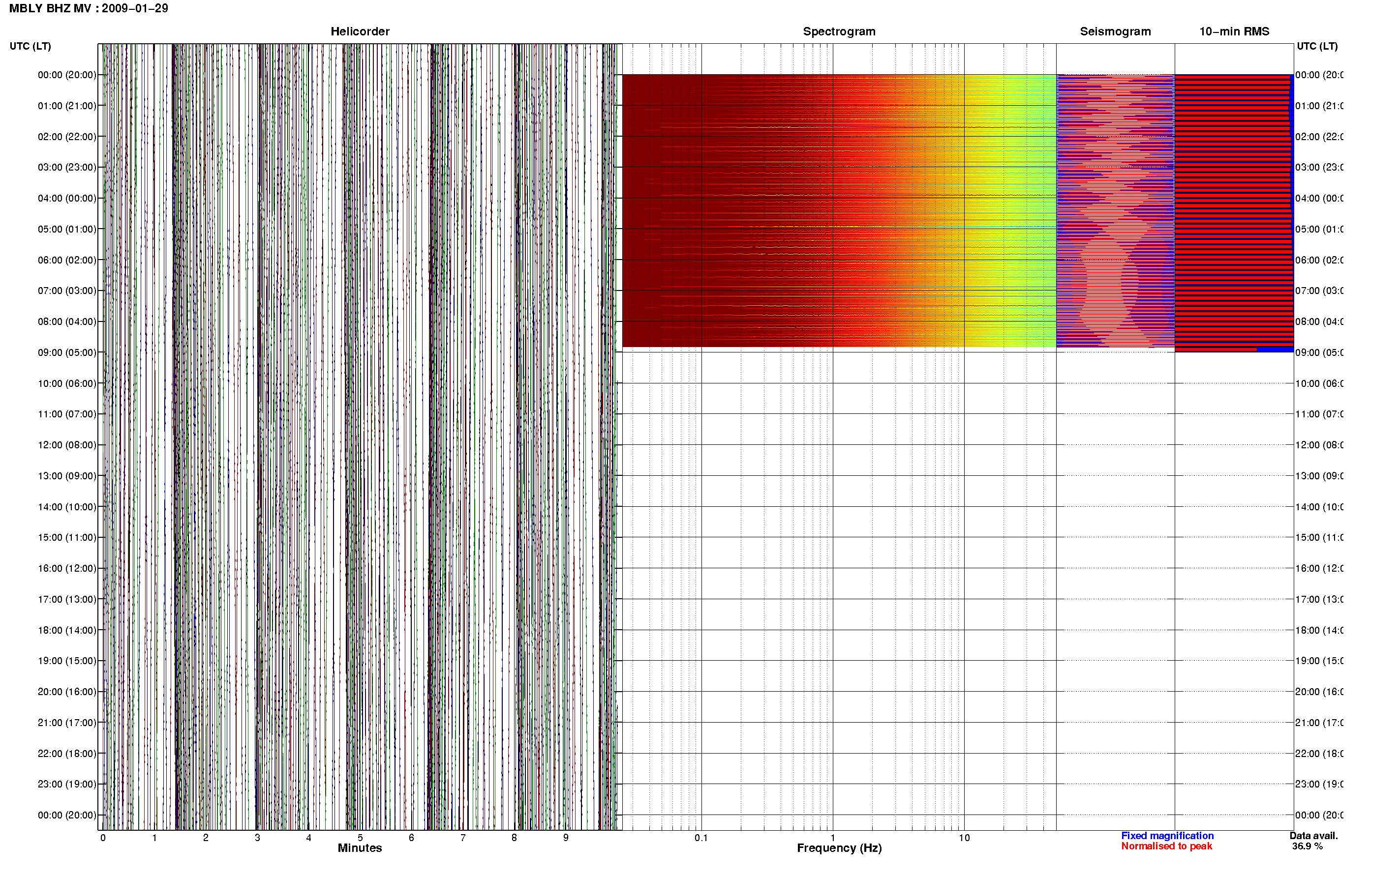Click the "01:00 (21:00)" time label
1399x874 pixels.
[67, 106]
